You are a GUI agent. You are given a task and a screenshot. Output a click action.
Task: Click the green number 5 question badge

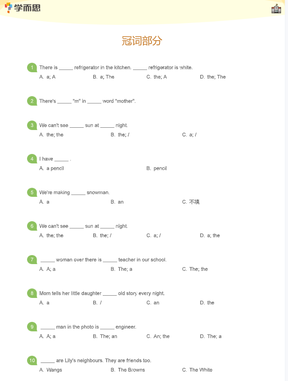point(32,192)
